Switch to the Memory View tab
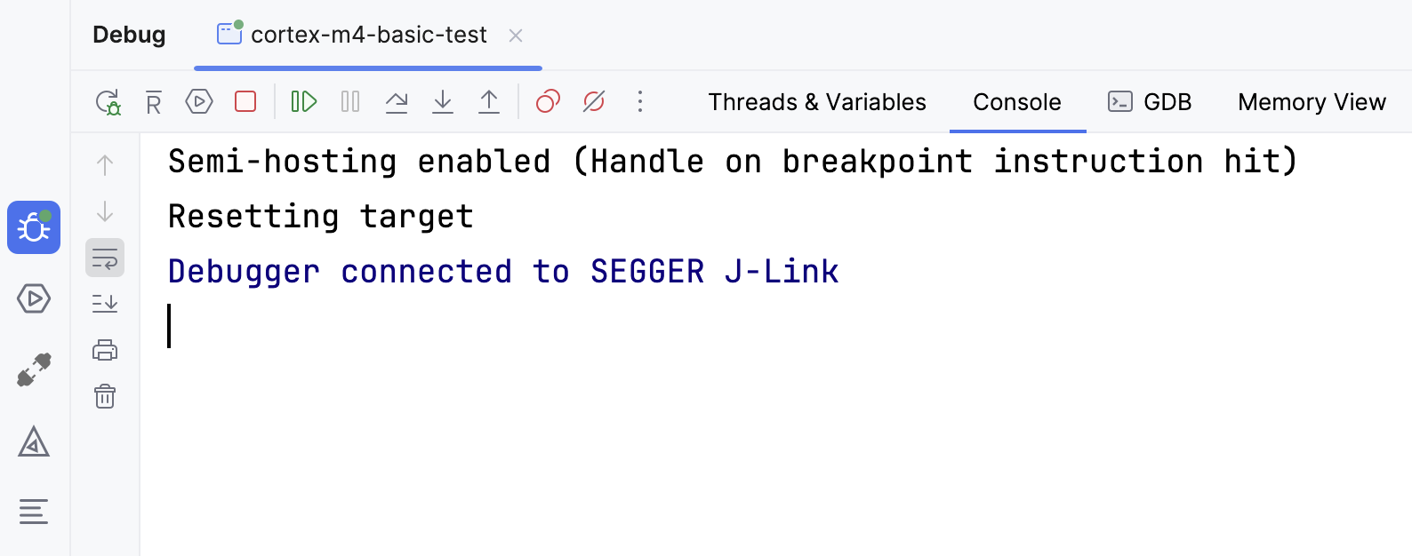The image size is (1412, 556). [1311, 101]
